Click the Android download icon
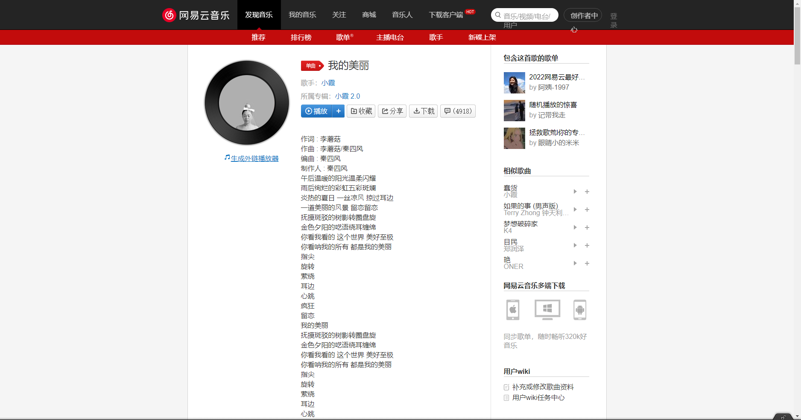 (x=579, y=310)
